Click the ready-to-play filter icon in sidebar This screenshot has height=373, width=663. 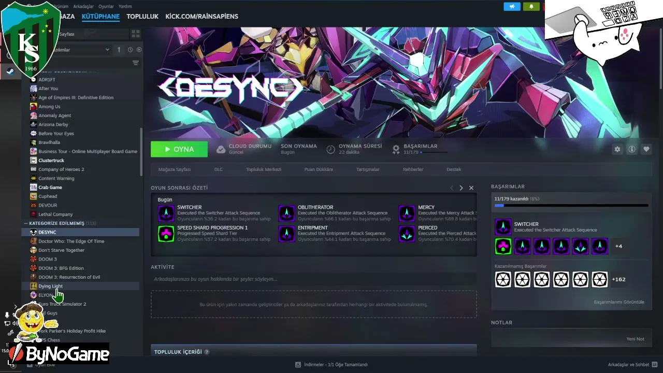click(x=139, y=50)
